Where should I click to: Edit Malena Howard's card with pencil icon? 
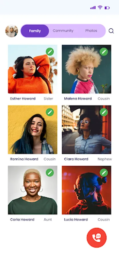(x=104, y=52)
